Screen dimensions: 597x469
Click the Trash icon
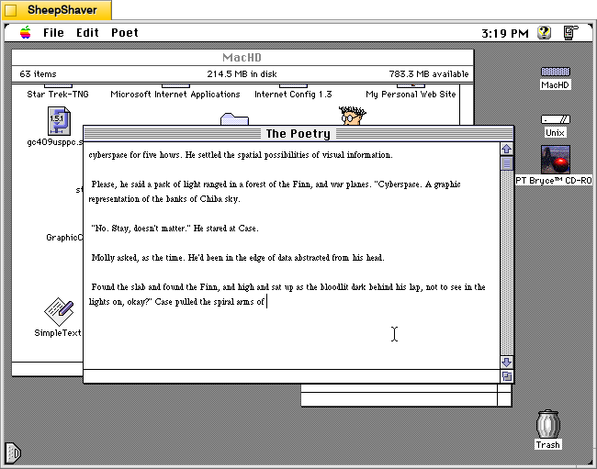pyautogui.click(x=548, y=425)
